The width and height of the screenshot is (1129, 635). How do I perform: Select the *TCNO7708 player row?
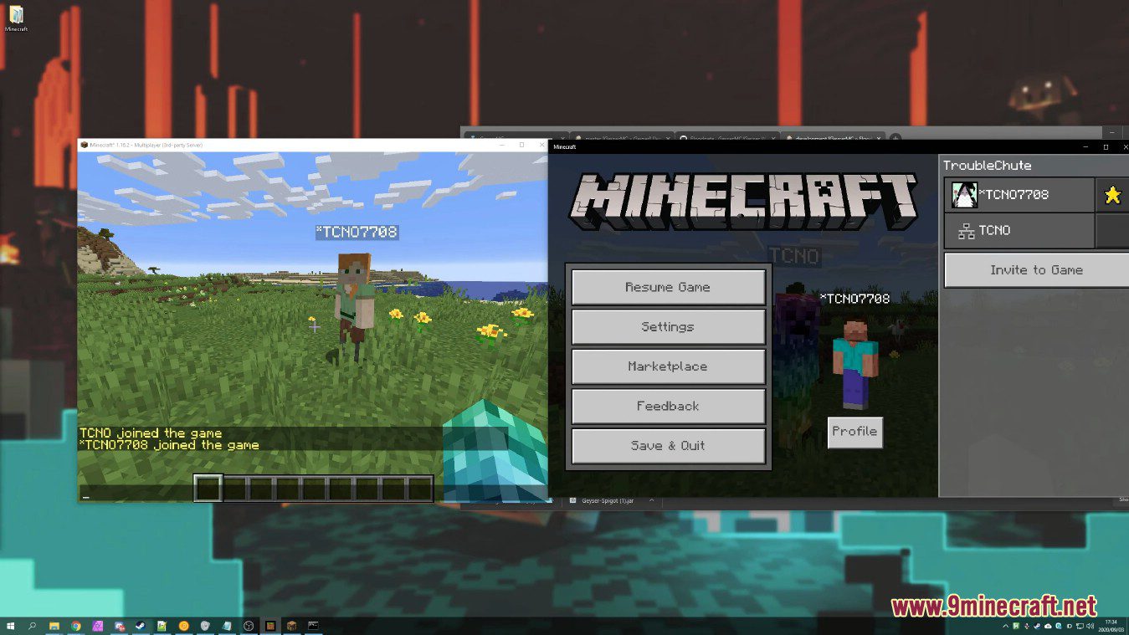(x=1019, y=195)
